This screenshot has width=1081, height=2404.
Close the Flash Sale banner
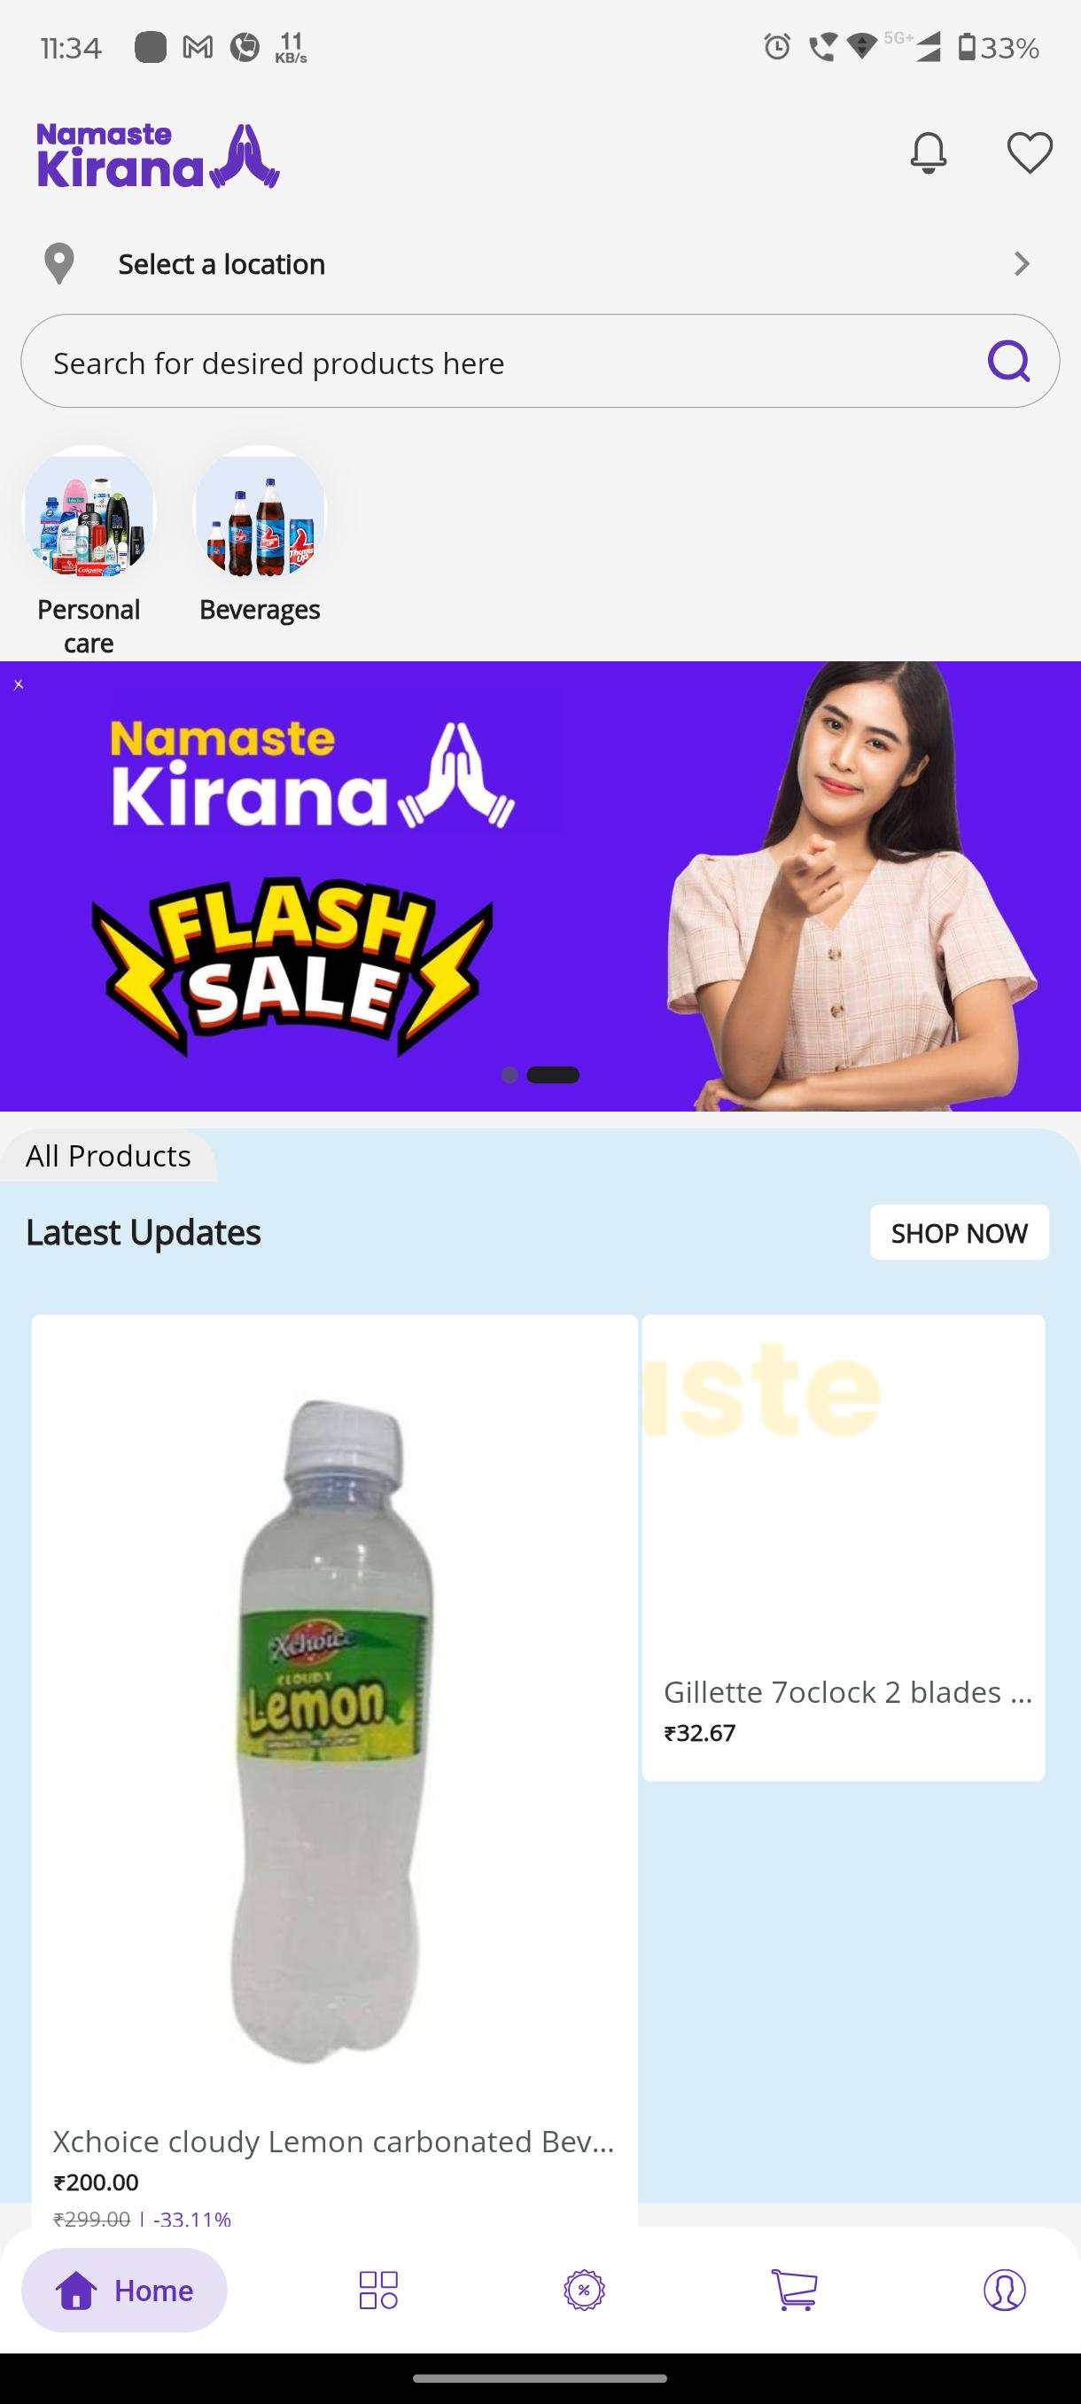pyautogui.click(x=18, y=684)
